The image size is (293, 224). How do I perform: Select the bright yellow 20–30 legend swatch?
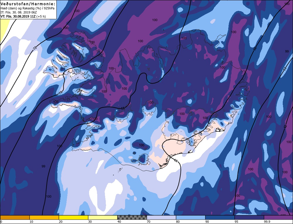[x=74, y=217]
